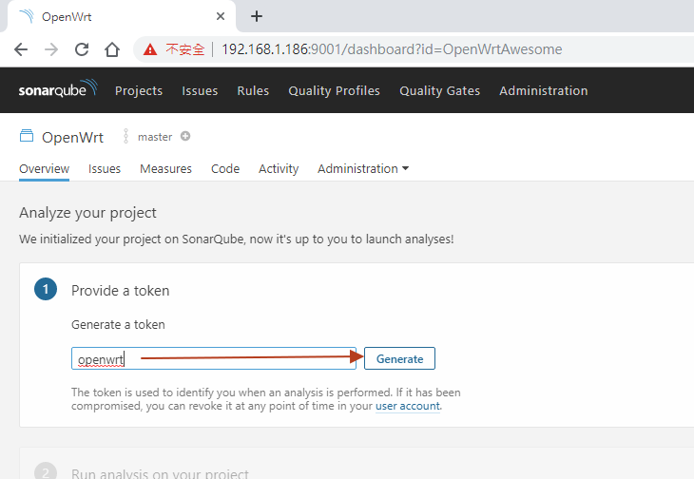Open a new browser tab
The height and width of the screenshot is (479, 694).
tap(257, 16)
